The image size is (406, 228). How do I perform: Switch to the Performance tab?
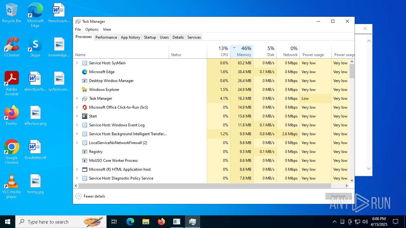click(106, 37)
